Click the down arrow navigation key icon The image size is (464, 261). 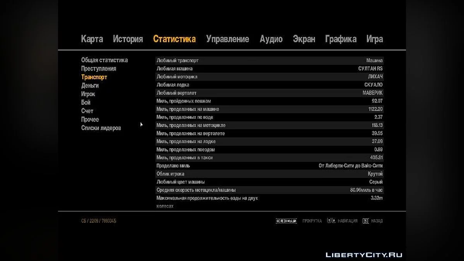[x=333, y=221]
